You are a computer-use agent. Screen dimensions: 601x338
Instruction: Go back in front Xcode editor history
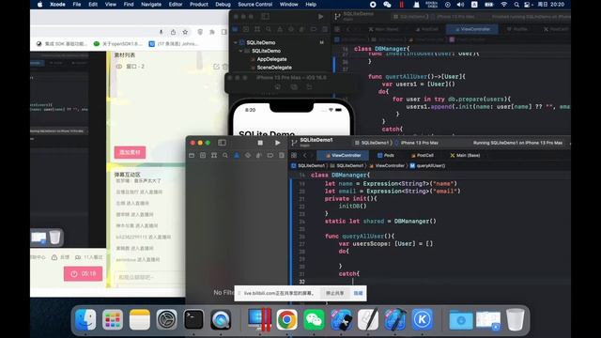pyautogui.click(x=305, y=155)
